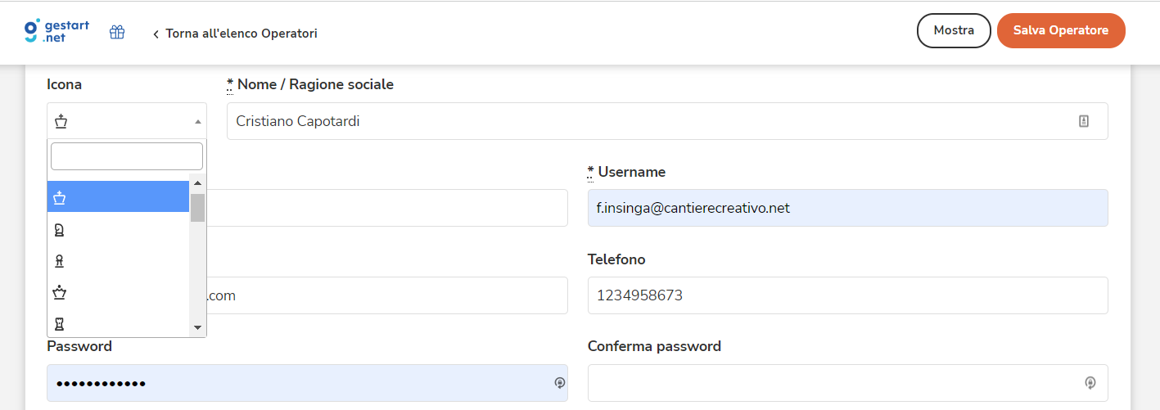Choose the chess rook icon option
Screen dimensions: 1160x410
click(x=118, y=322)
